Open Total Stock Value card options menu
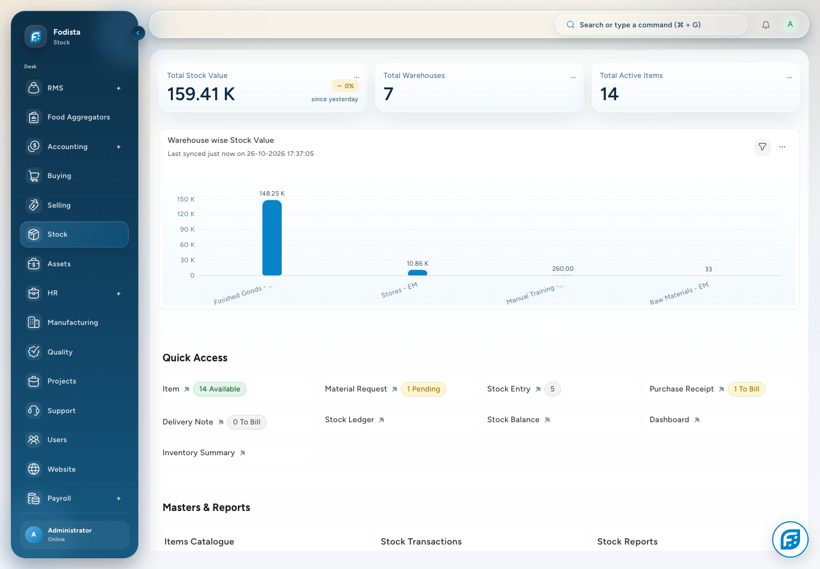 pyautogui.click(x=356, y=77)
